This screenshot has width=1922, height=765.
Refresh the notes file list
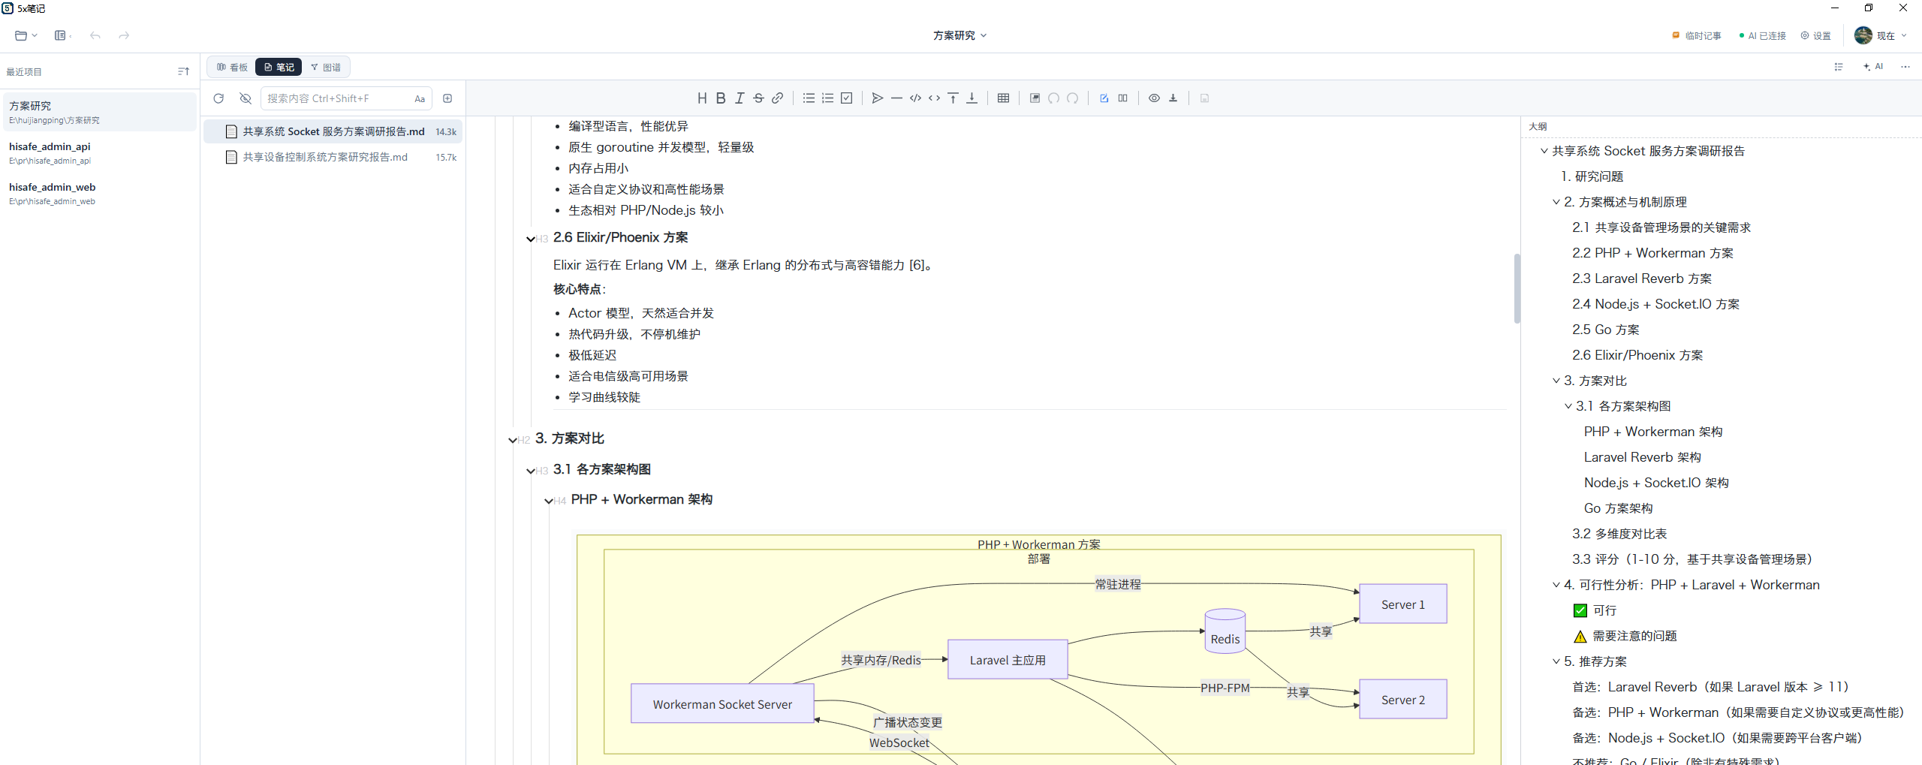[x=218, y=98]
